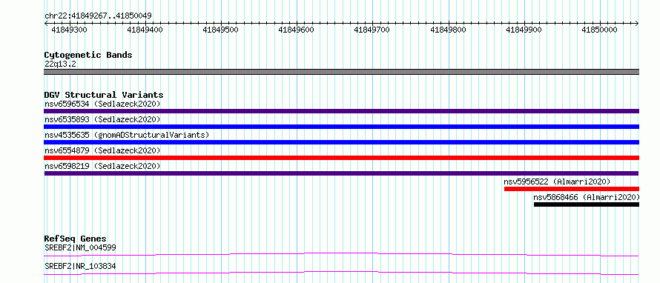
Task: Open the nsv5868466 (Almarri2020) label
Action: [587, 197]
